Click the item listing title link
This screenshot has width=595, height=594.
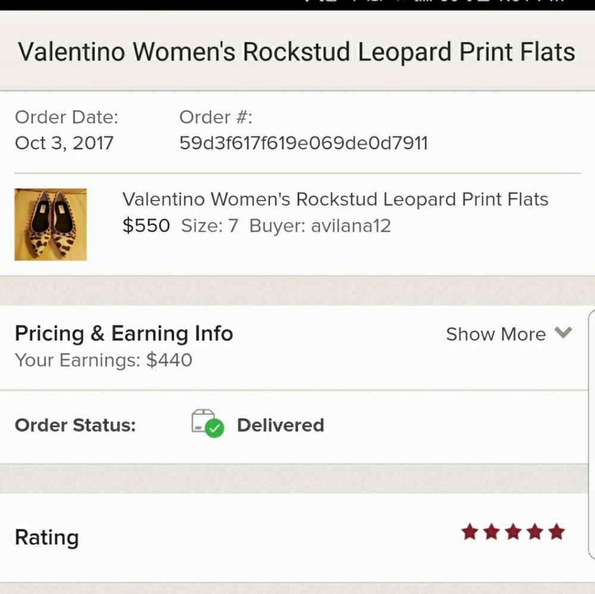[335, 199]
